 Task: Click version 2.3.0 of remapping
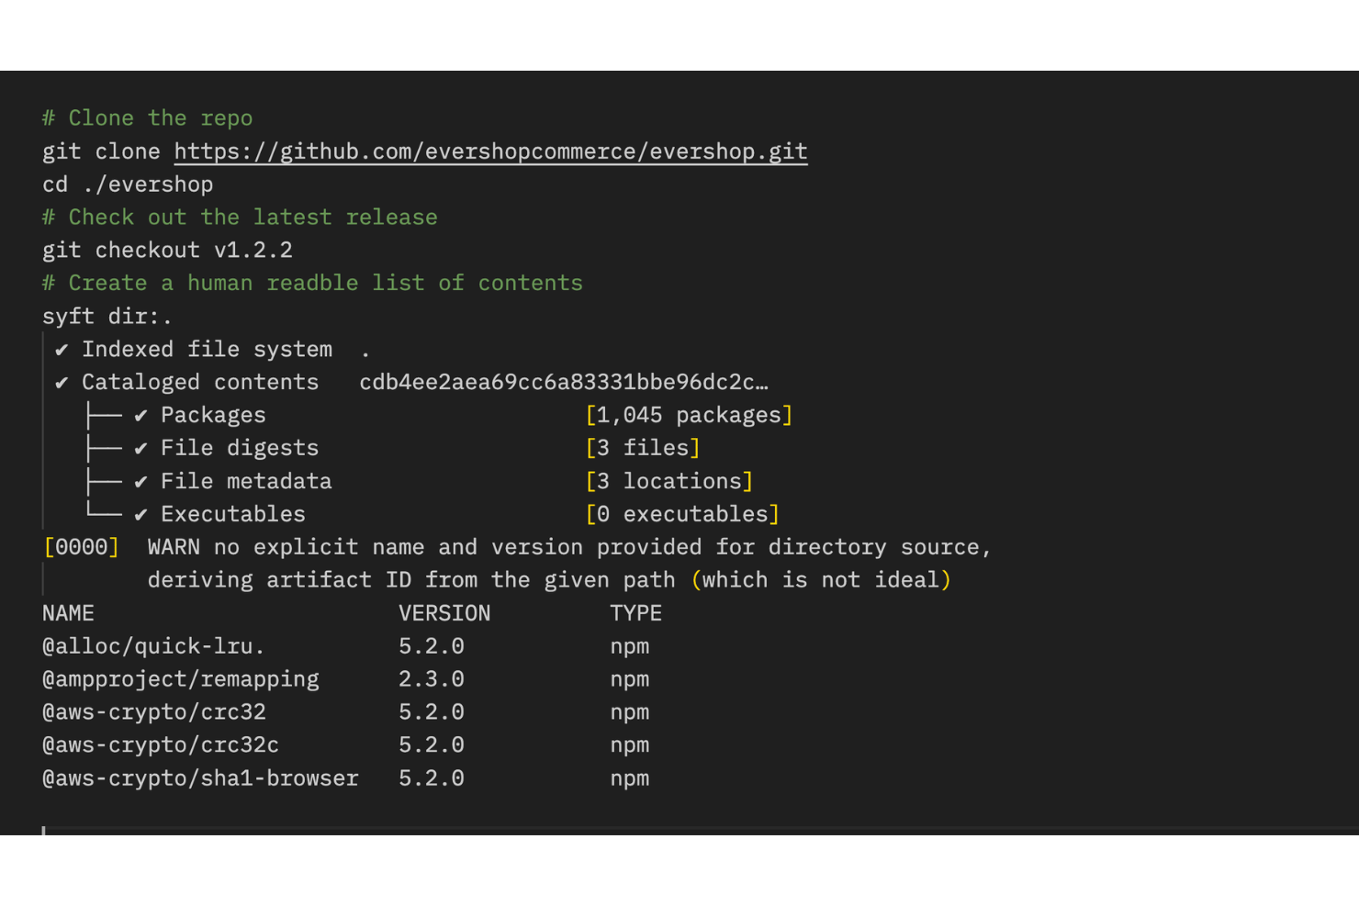point(432,680)
